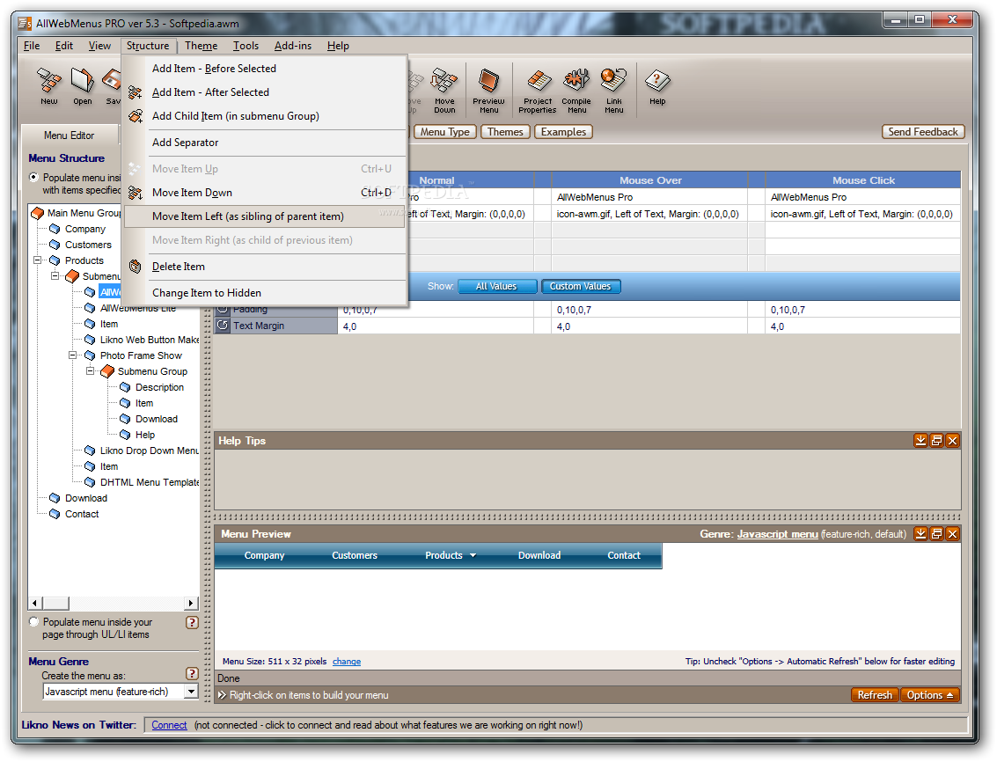Screen dimensions: 997x762
Task: Click the Text Margin reset icon
Action: pyautogui.click(x=223, y=326)
